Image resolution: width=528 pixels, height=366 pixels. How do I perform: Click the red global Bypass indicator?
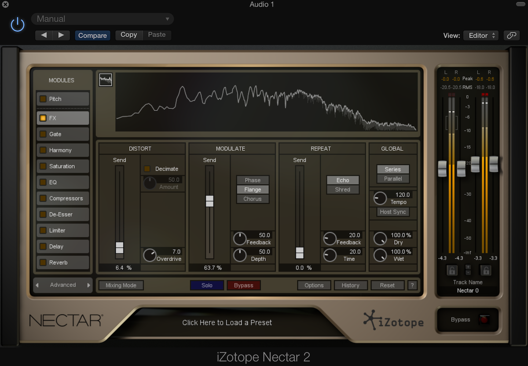pyautogui.click(x=484, y=319)
